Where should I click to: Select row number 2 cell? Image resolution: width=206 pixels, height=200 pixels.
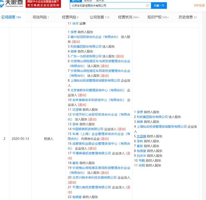(5, 139)
